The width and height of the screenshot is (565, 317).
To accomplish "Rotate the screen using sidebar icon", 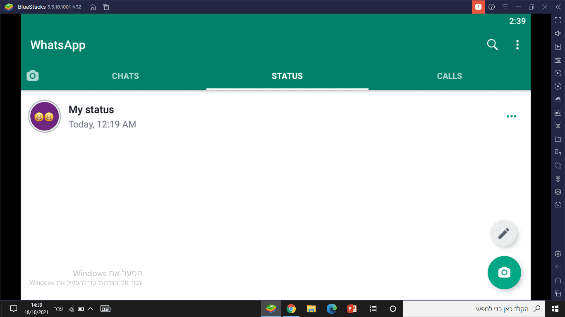I will (x=558, y=166).
